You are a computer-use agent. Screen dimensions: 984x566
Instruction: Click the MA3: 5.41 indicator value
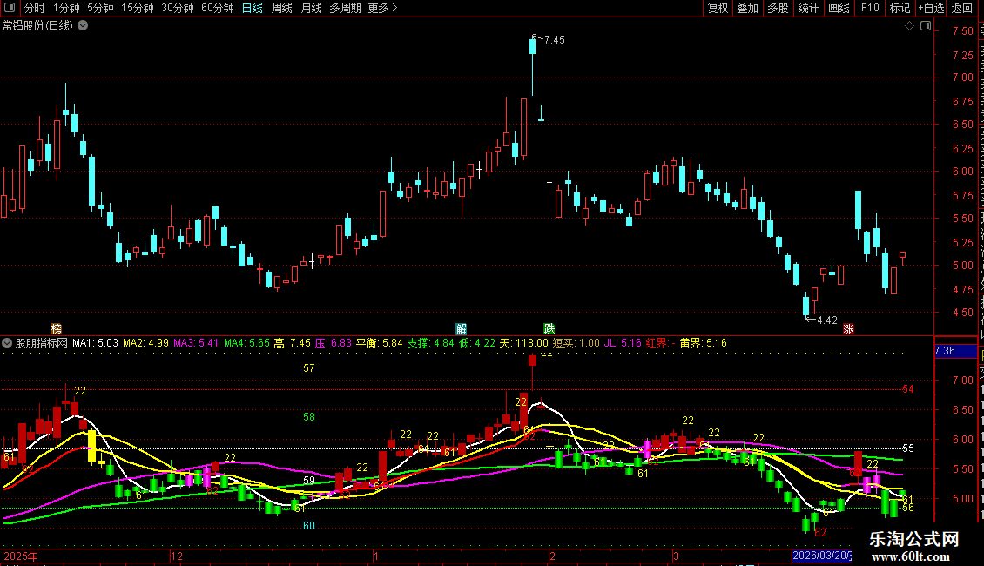click(196, 343)
